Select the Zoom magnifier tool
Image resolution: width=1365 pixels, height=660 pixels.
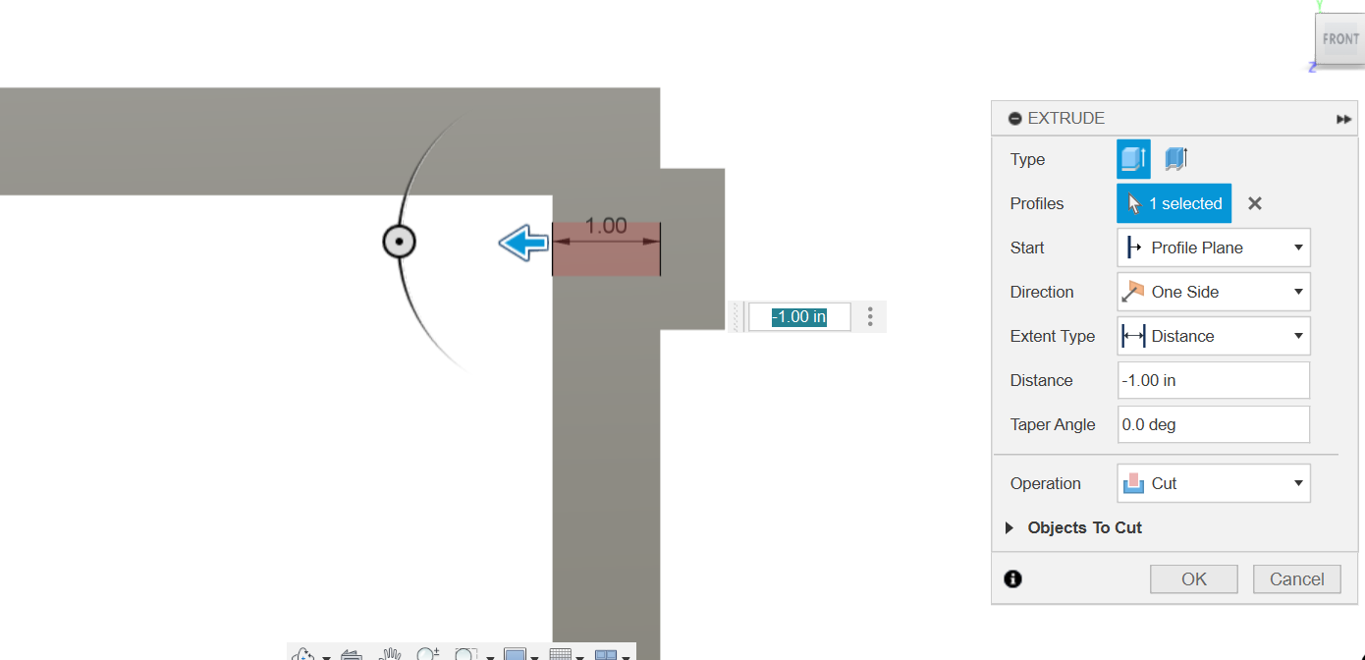427,655
